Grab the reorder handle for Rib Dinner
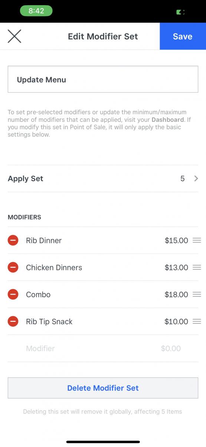This screenshot has width=206, height=447. click(x=197, y=240)
